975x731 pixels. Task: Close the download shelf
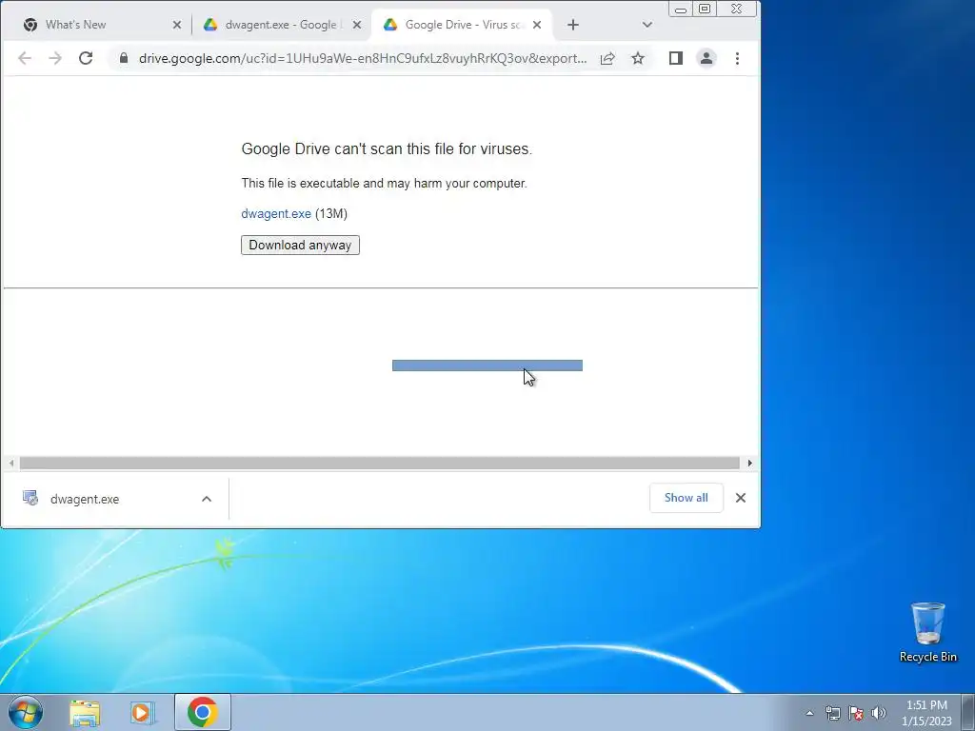coord(741,498)
